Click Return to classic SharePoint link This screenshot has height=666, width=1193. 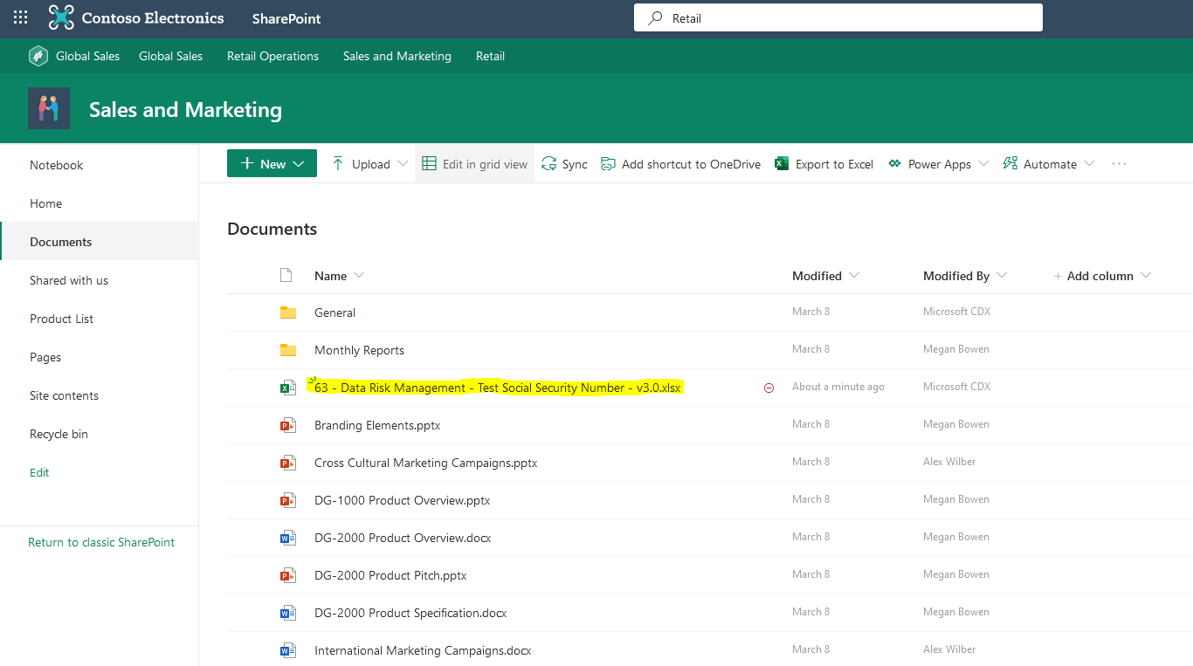pos(101,542)
